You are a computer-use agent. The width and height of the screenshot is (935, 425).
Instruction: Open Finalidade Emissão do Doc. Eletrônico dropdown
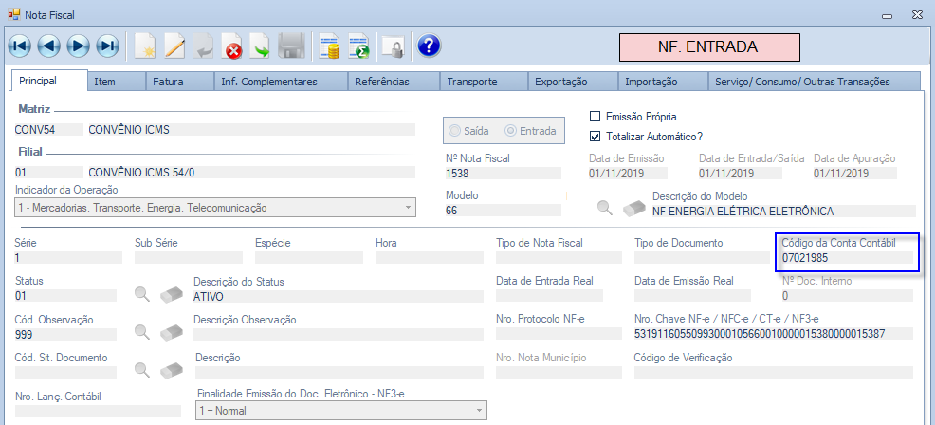click(479, 411)
